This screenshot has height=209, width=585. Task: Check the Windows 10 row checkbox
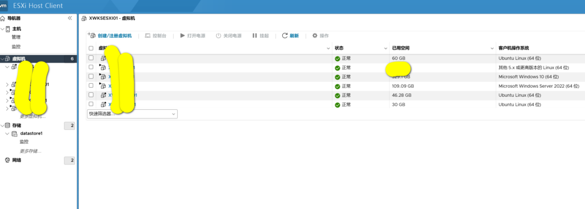(91, 76)
